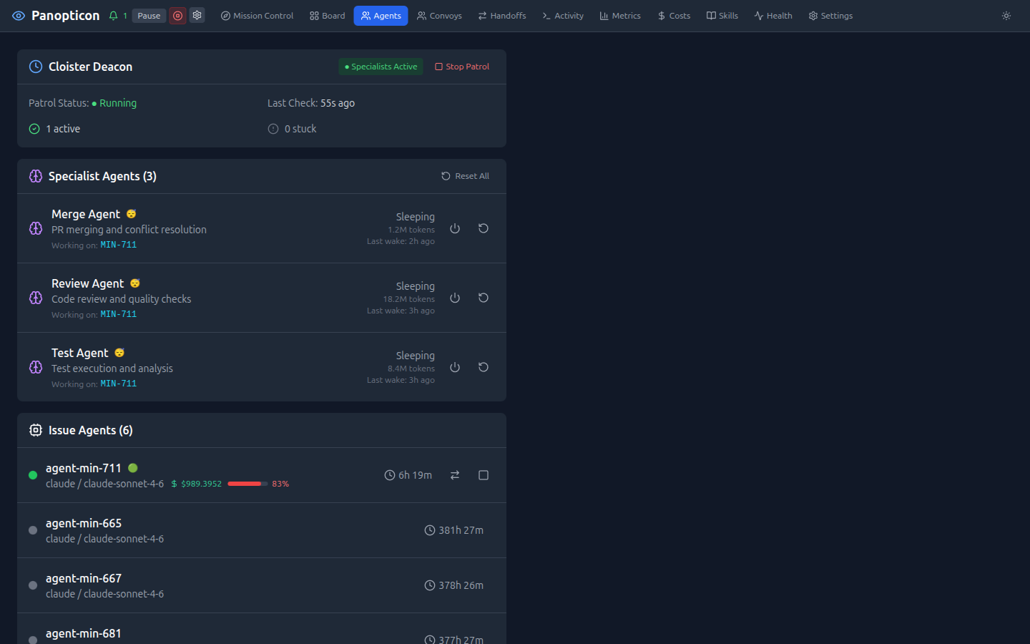
Task: Open the Health tab
Action: pyautogui.click(x=772, y=16)
